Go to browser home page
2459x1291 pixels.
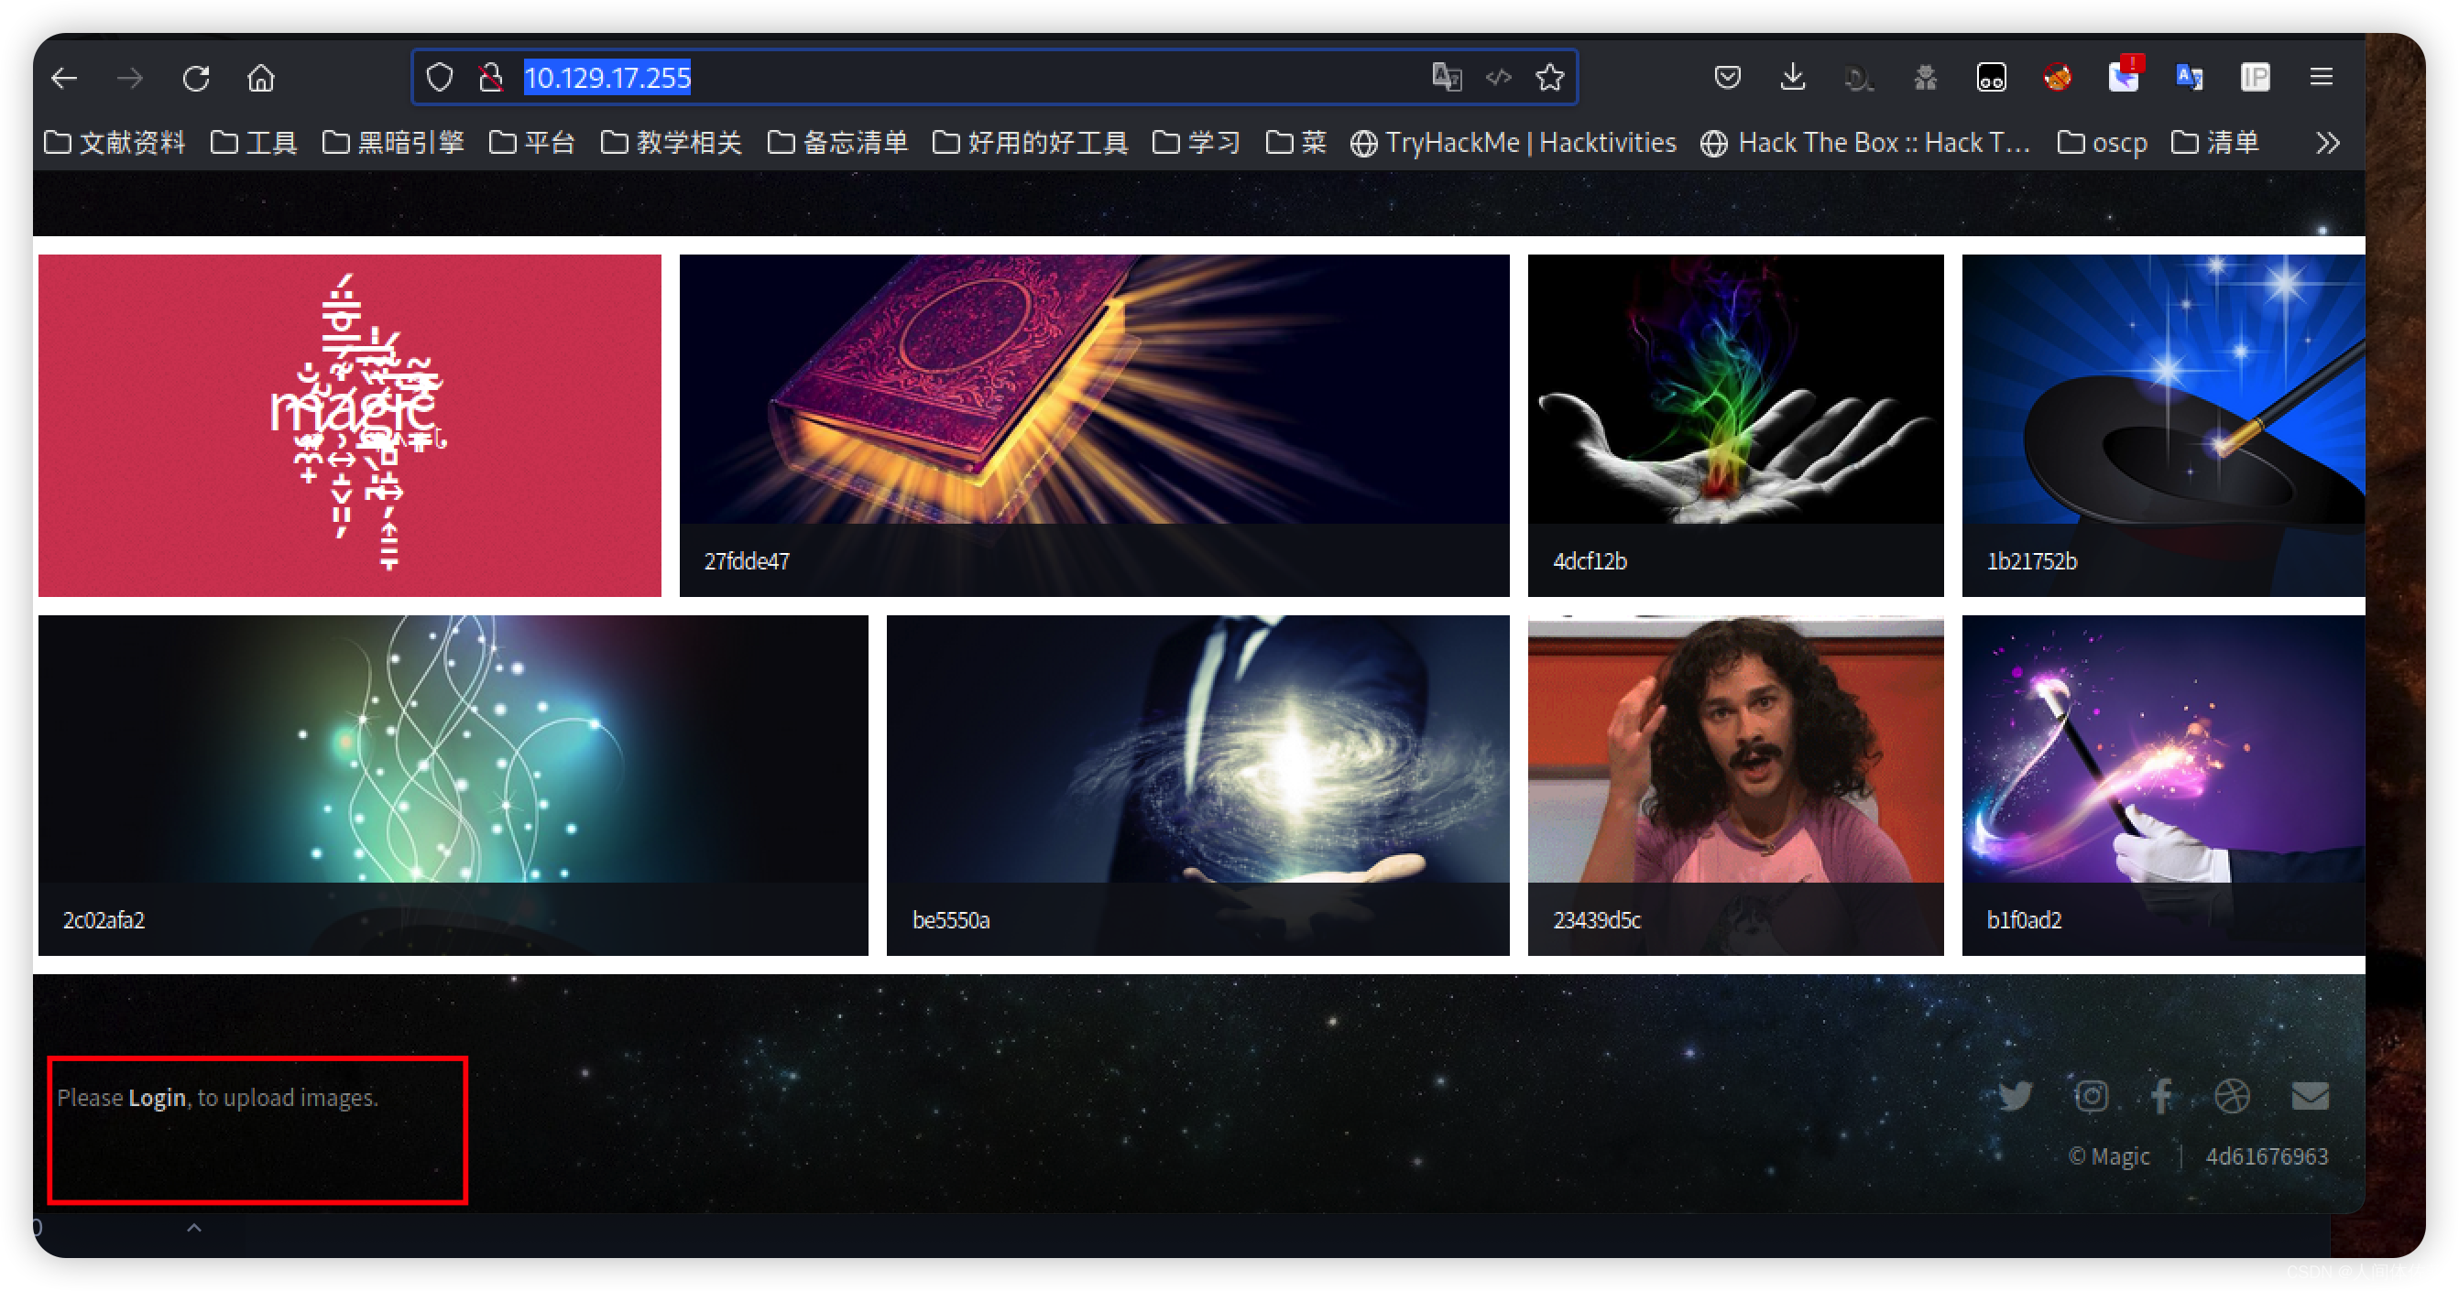click(x=260, y=77)
